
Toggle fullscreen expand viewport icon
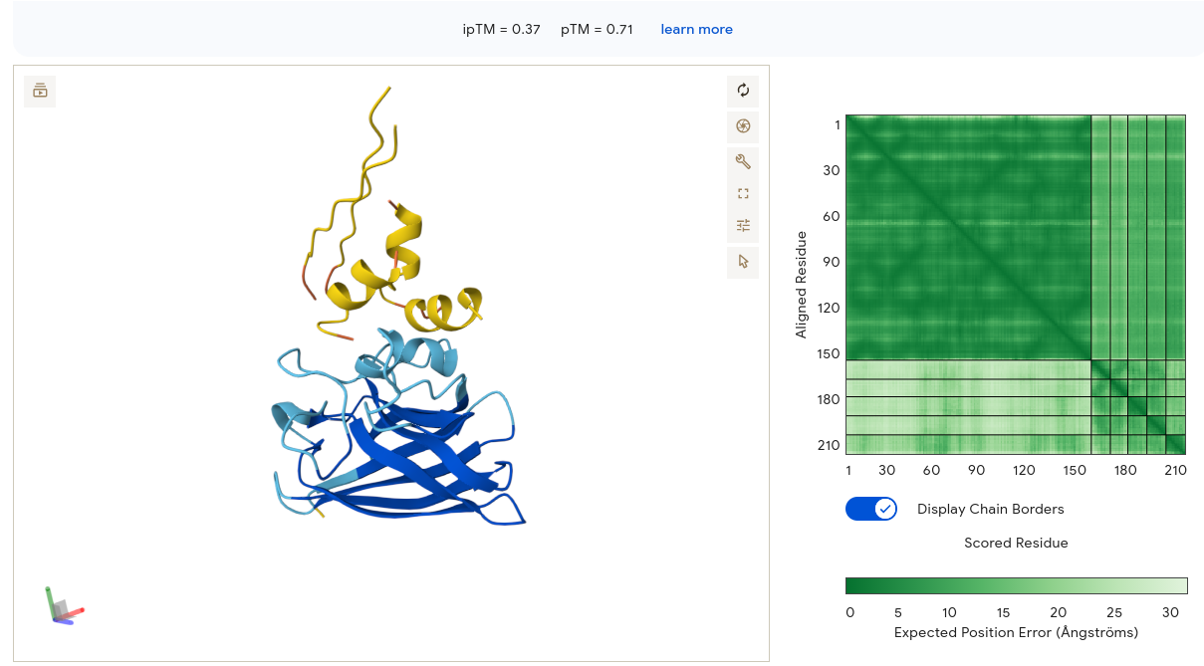743,194
